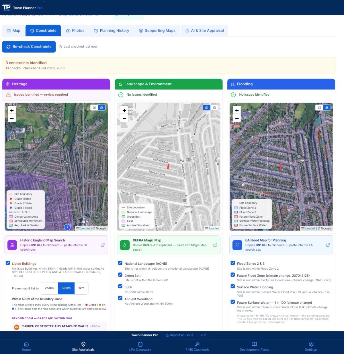Click the blue EA Flood Map waves icon
344x354 pixels.
tap(237, 245)
